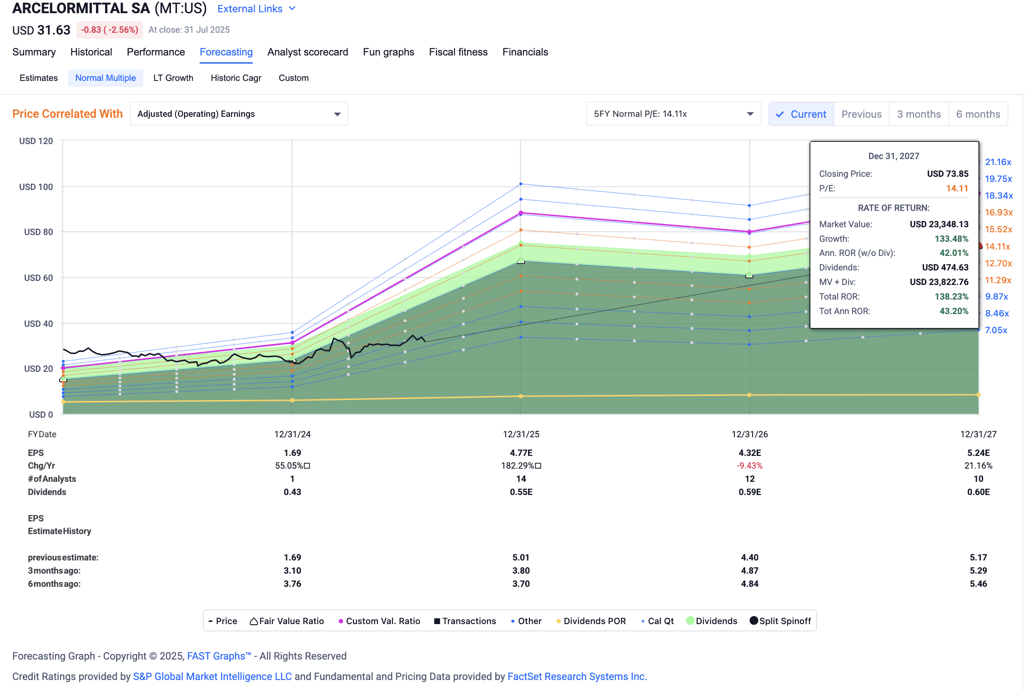Viewport: 1025px width, 690px height.
Task: Switch to the LT Growth sub-tab
Action: [173, 78]
